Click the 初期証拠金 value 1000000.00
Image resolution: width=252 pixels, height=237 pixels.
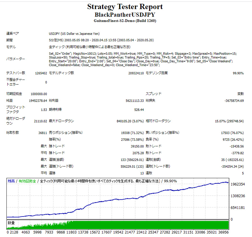click(39, 94)
